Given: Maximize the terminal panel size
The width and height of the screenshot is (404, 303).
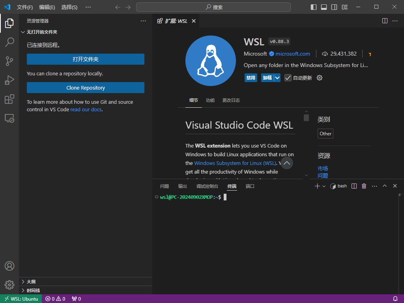Looking at the screenshot, I should [385, 186].
